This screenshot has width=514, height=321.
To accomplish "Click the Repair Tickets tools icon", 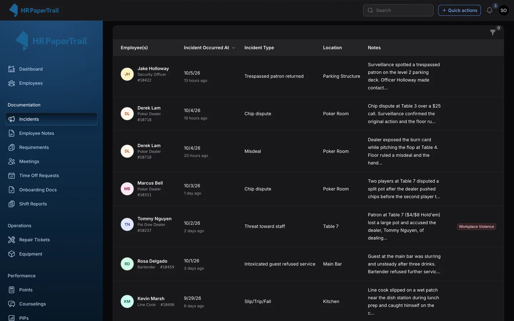I will point(12,240).
